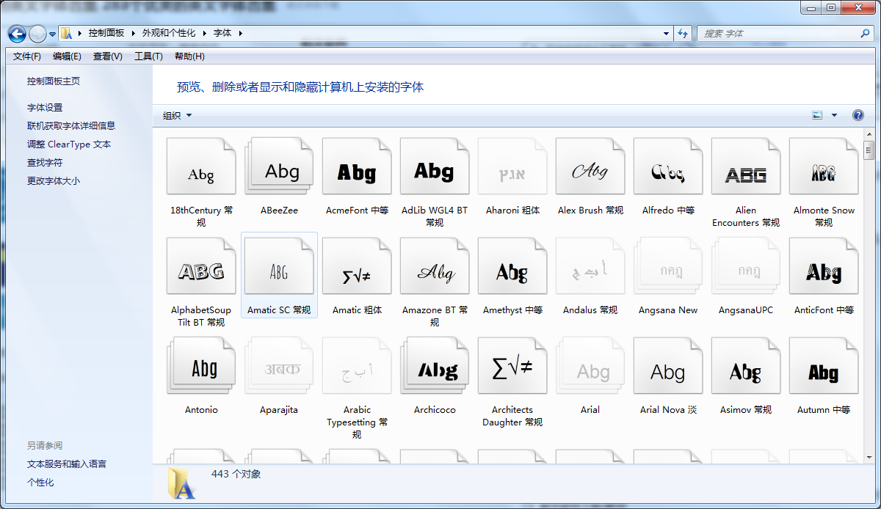The image size is (881, 509).
Task: Select the Aparajita font icon
Action: [x=279, y=366]
